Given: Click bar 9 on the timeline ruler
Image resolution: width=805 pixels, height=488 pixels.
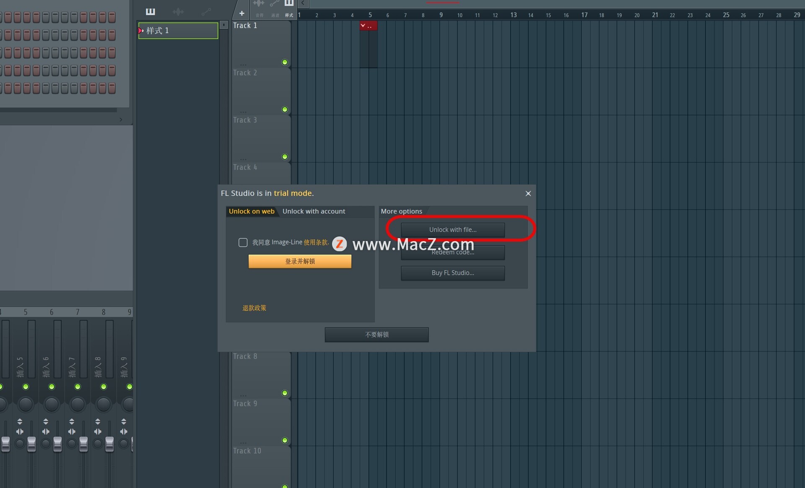Looking at the screenshot, I should 441,15.
